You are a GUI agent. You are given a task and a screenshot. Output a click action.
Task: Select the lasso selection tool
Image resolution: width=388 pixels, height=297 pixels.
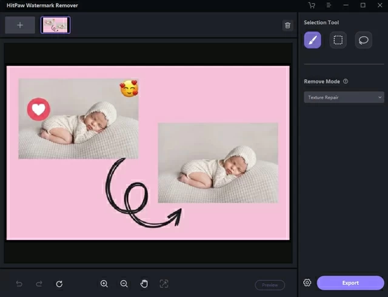[x=364, y=40]
